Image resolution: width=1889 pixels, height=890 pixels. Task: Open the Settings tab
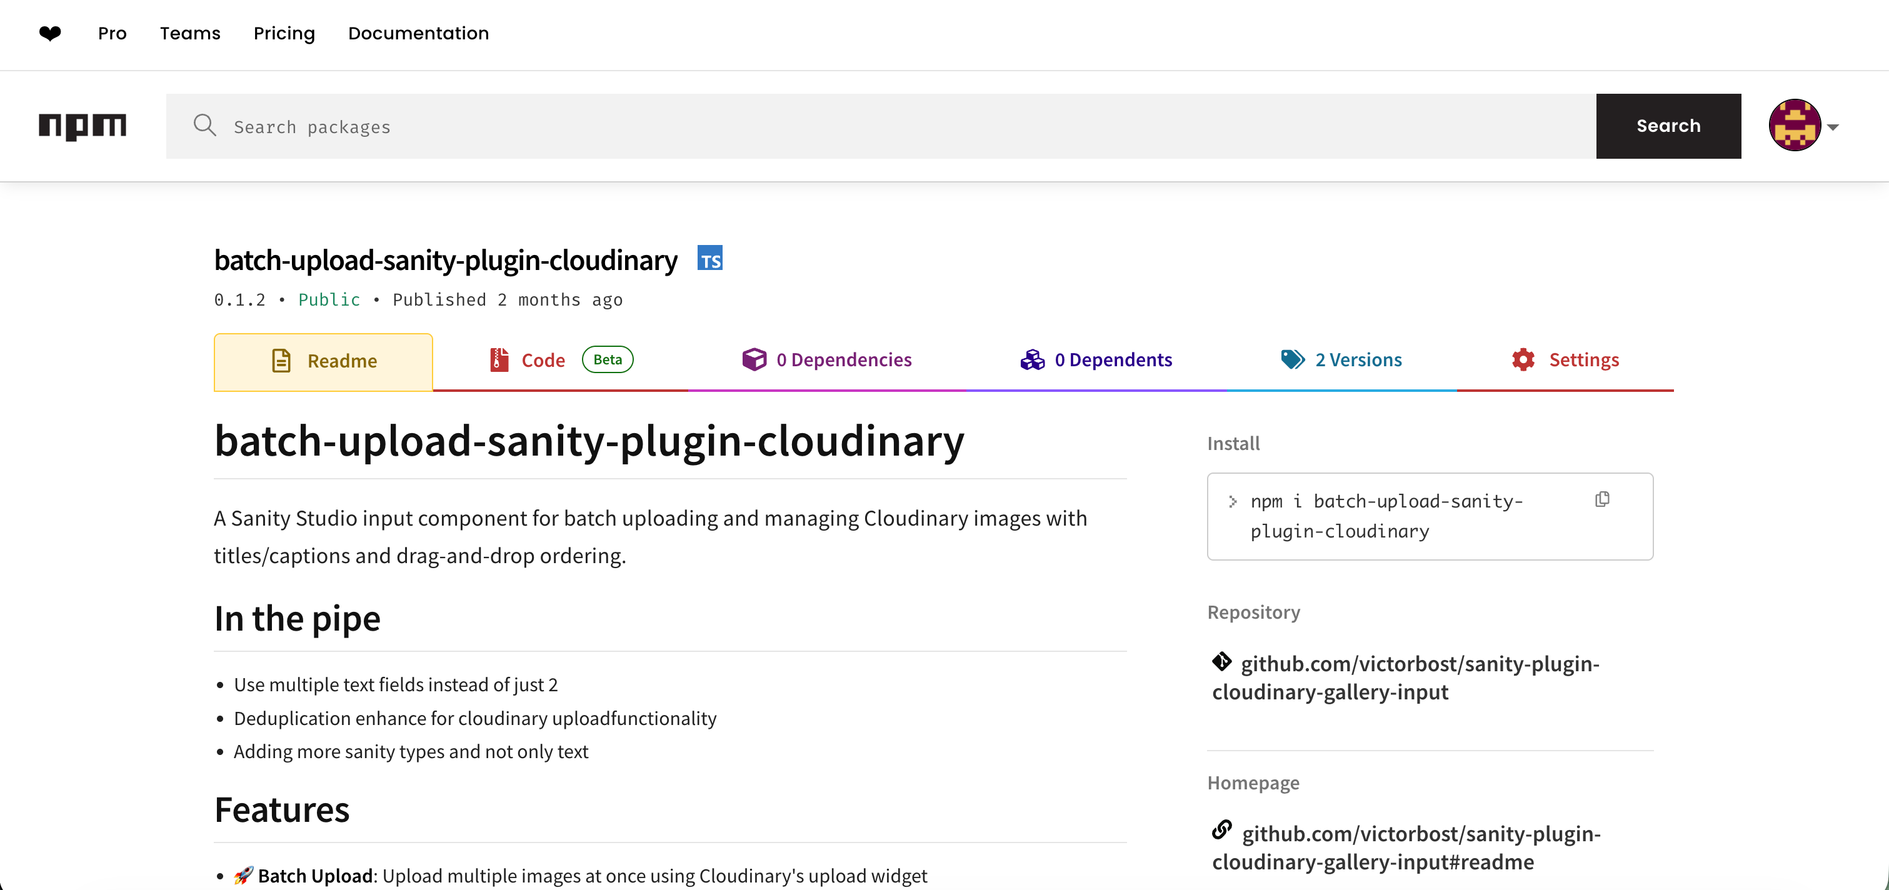tap(1565, 360)
